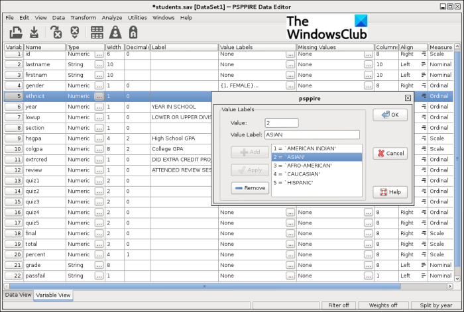This screenshot has height=312, width=464.
Task: Select the CAUCASIAN label entry
Action: point(317,174)
